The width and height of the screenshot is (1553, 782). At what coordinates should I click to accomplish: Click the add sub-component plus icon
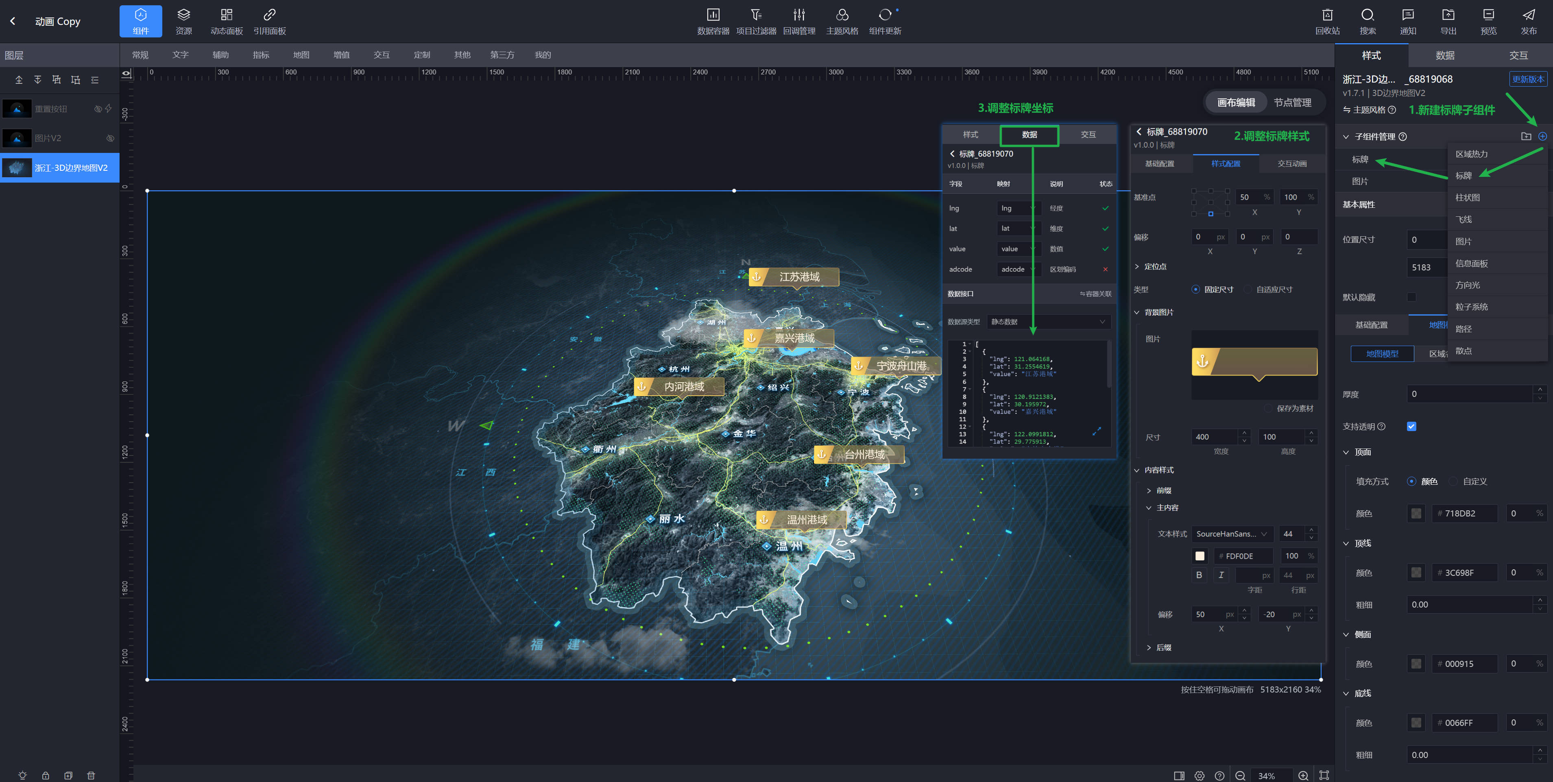coord(1542,136)
